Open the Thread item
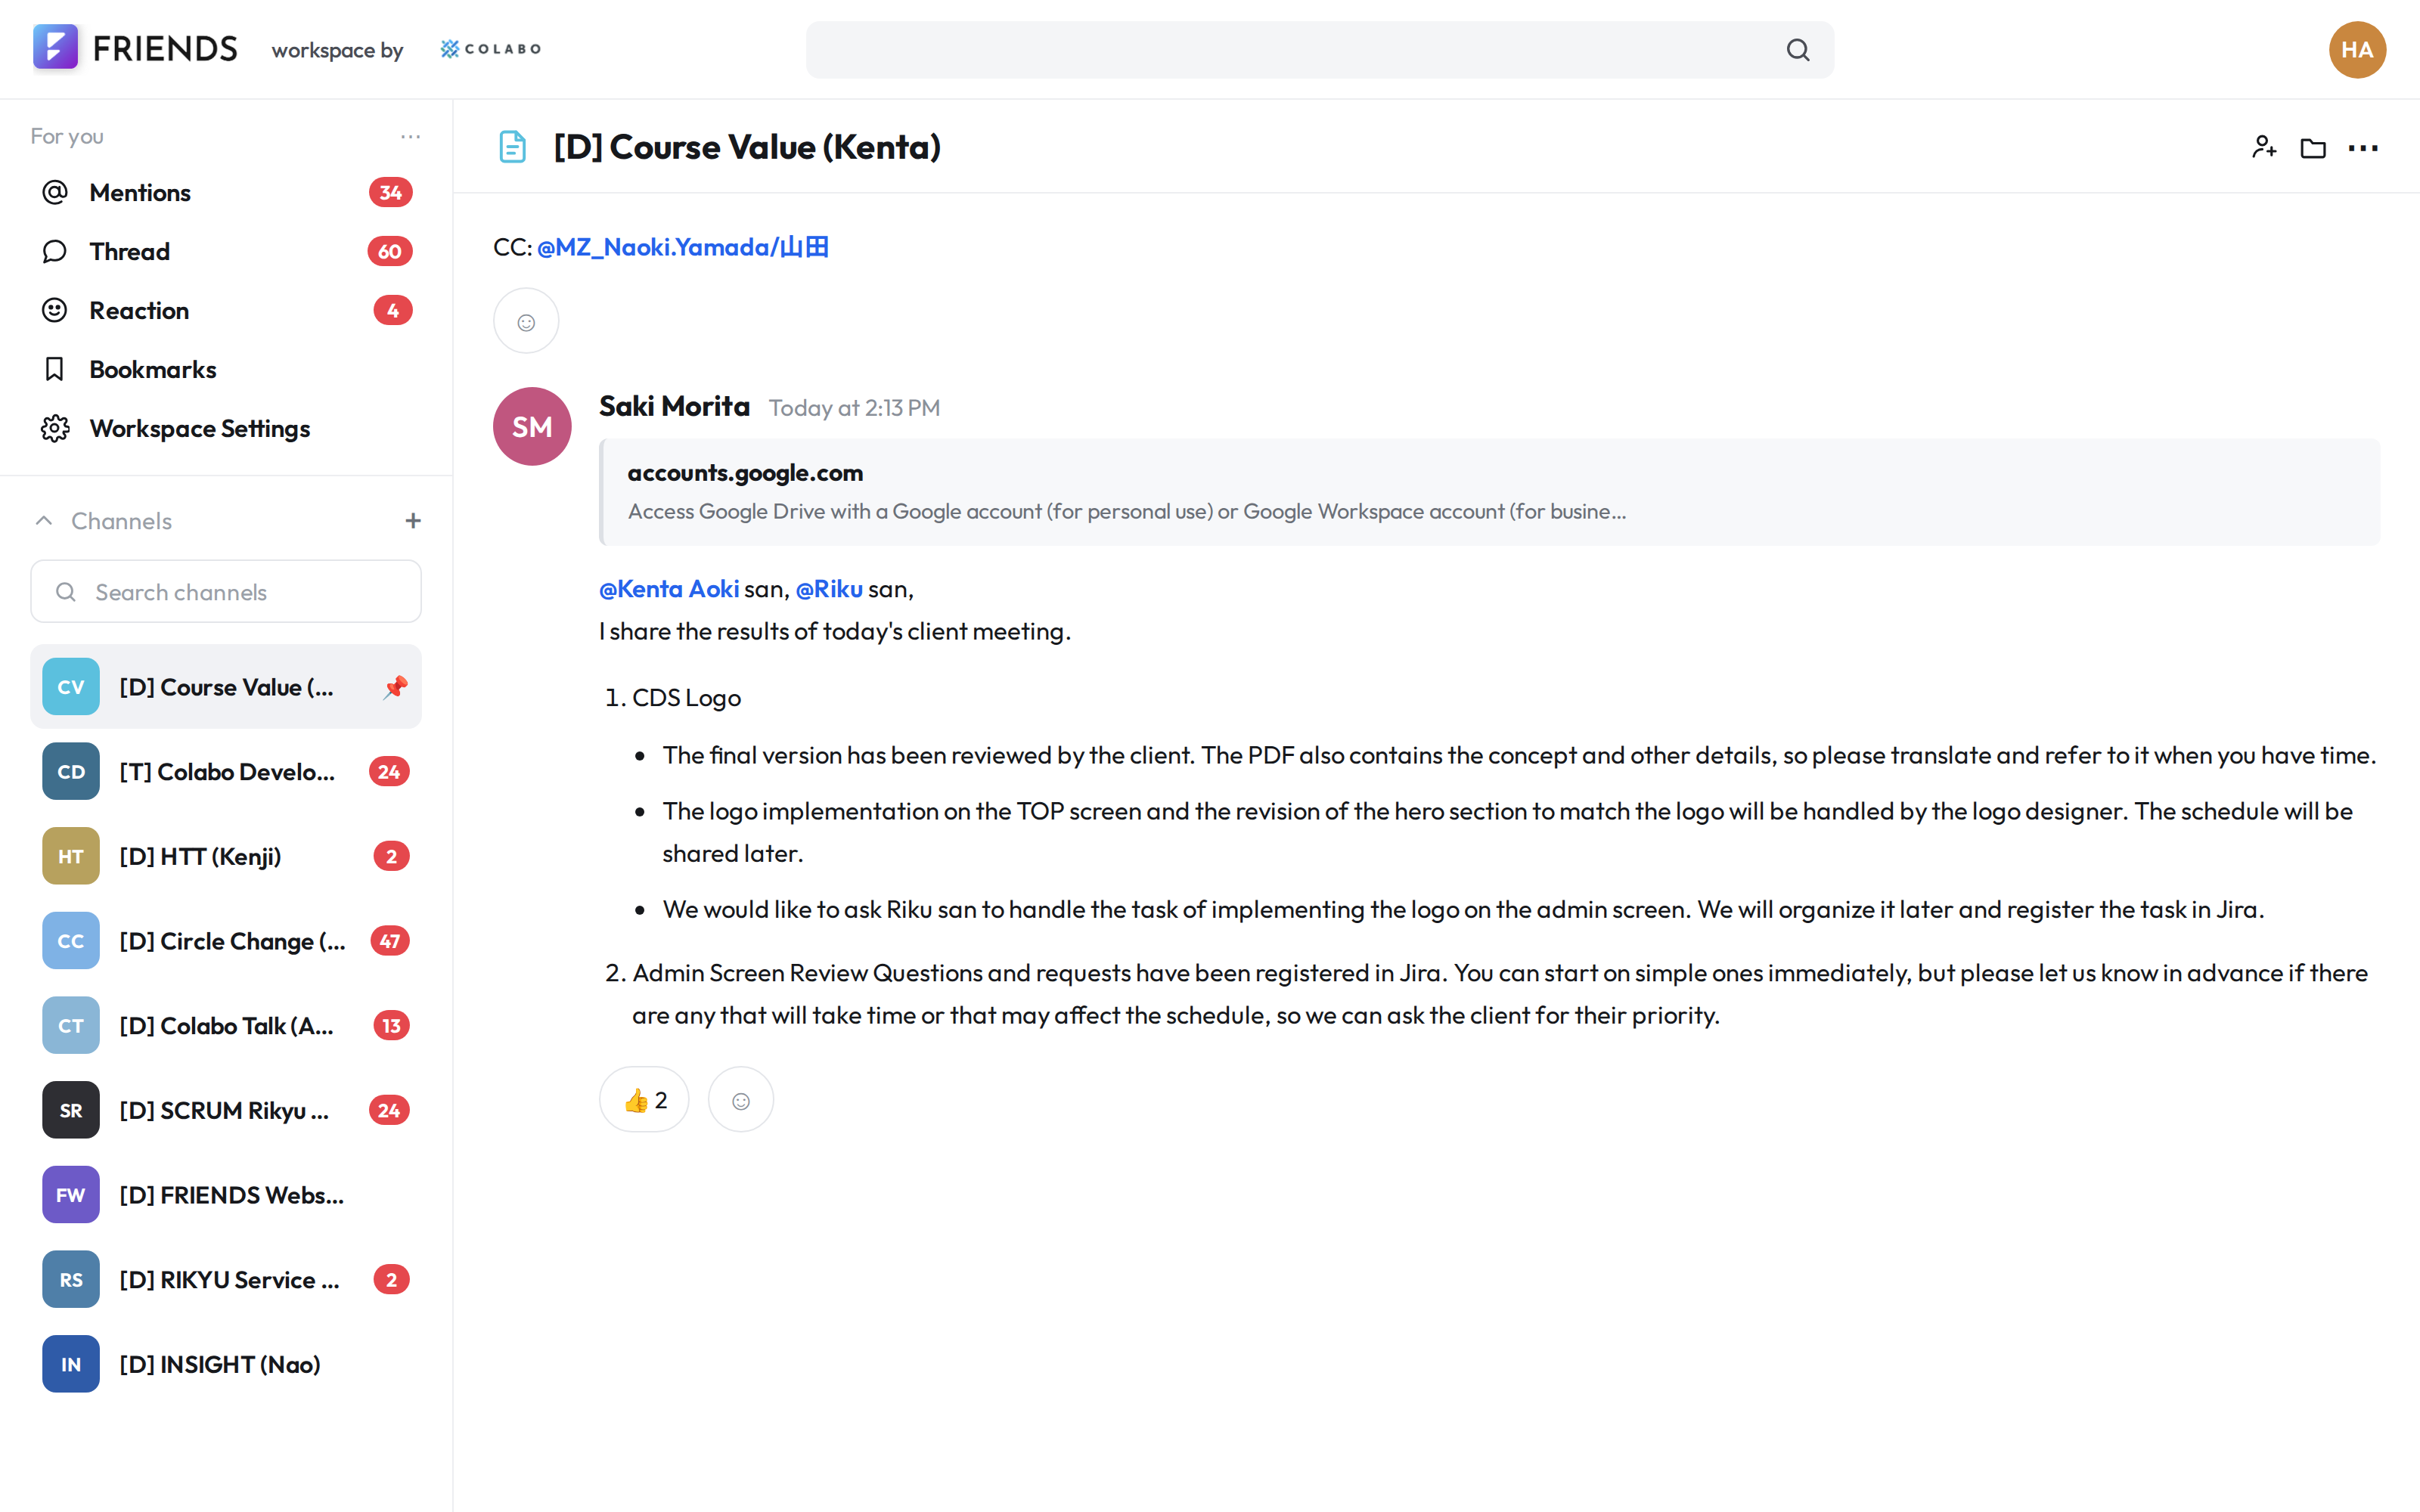Screen dimensions: 2420x1512 pos(226,252)
